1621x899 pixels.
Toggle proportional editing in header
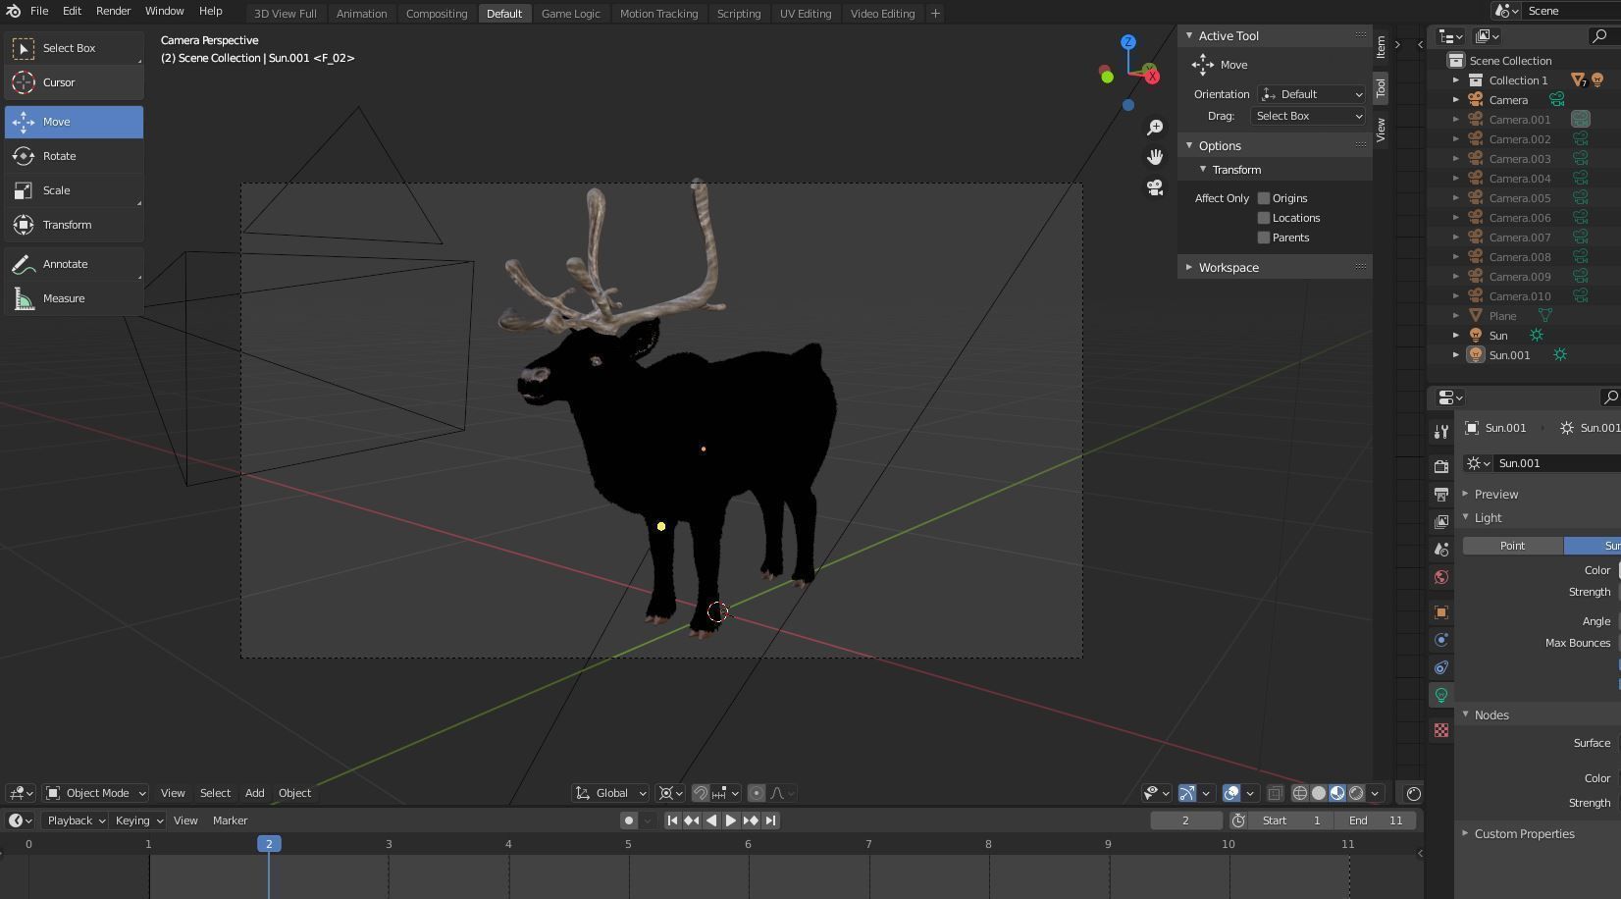pyautogui.click(x=757, y=793)
